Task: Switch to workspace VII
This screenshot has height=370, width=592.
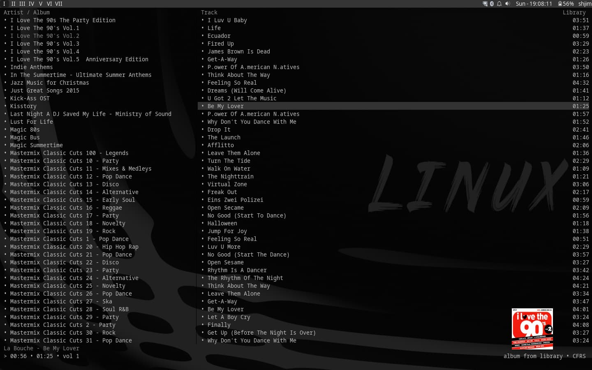Action: (x=59, y=4)
